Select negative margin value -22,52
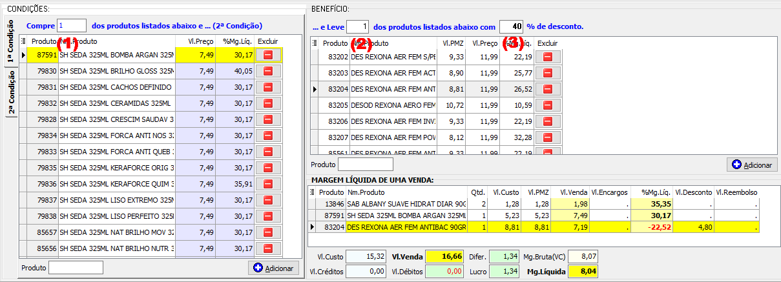 [651, 227]
